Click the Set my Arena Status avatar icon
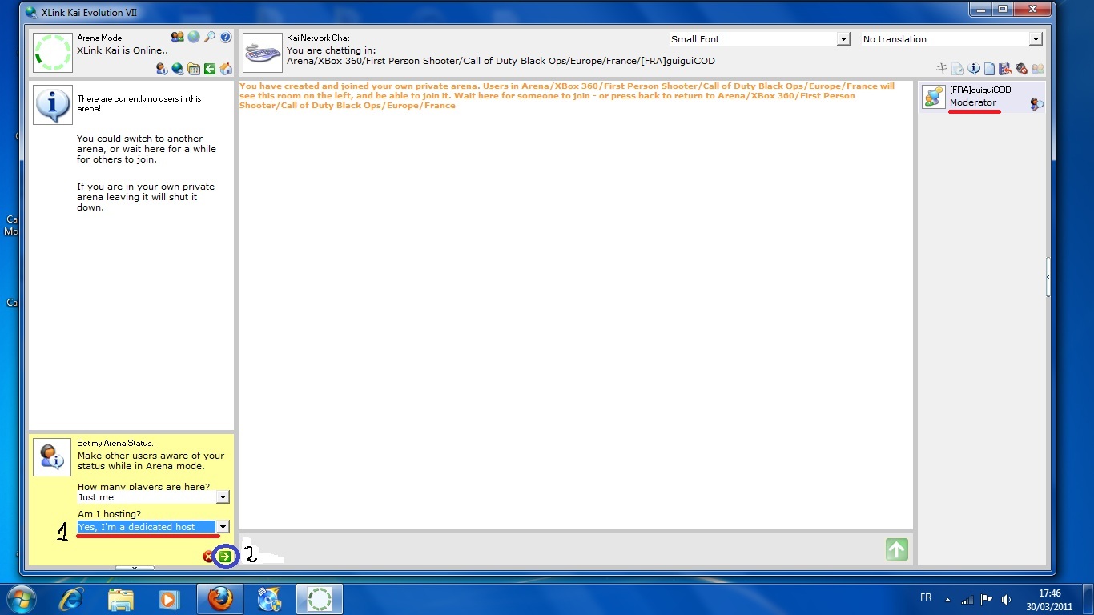This screenshot has width=1094, height=615. click(x=53, y=457)
